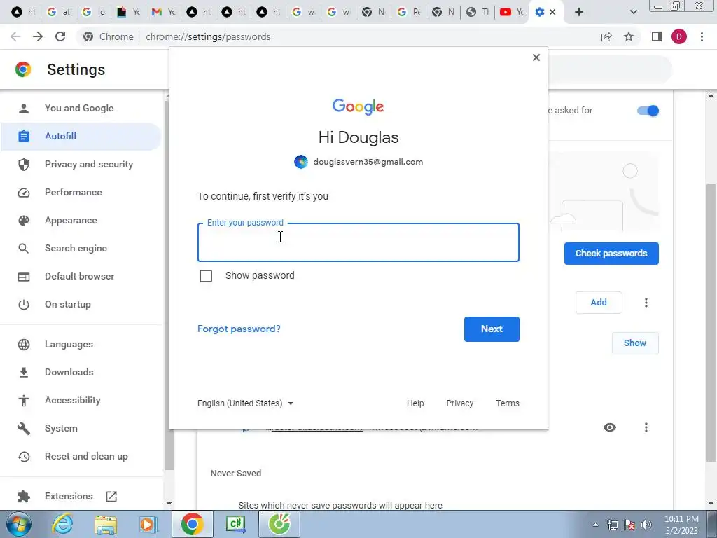Click the You and Google person icon
This screenshot has width=717, height=538.
[24, 109]
